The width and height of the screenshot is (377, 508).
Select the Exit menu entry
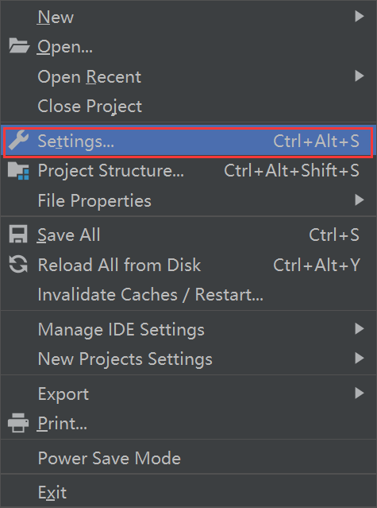pos(189,492)
